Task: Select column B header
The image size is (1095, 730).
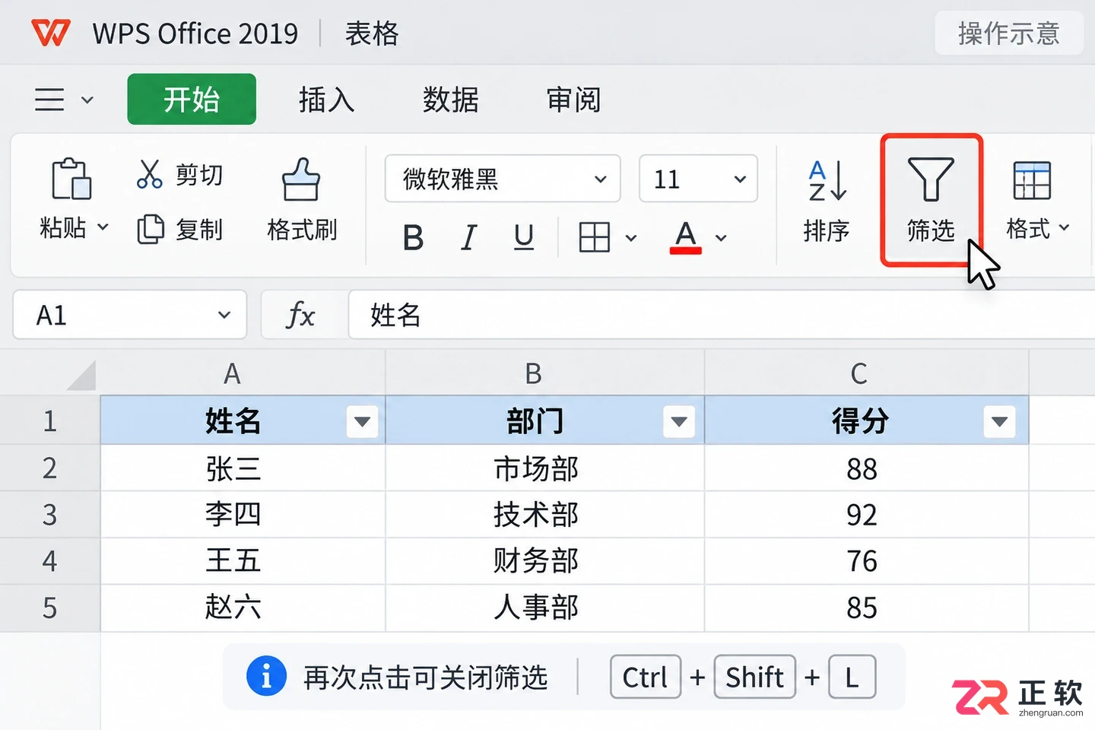Action: 545,373
